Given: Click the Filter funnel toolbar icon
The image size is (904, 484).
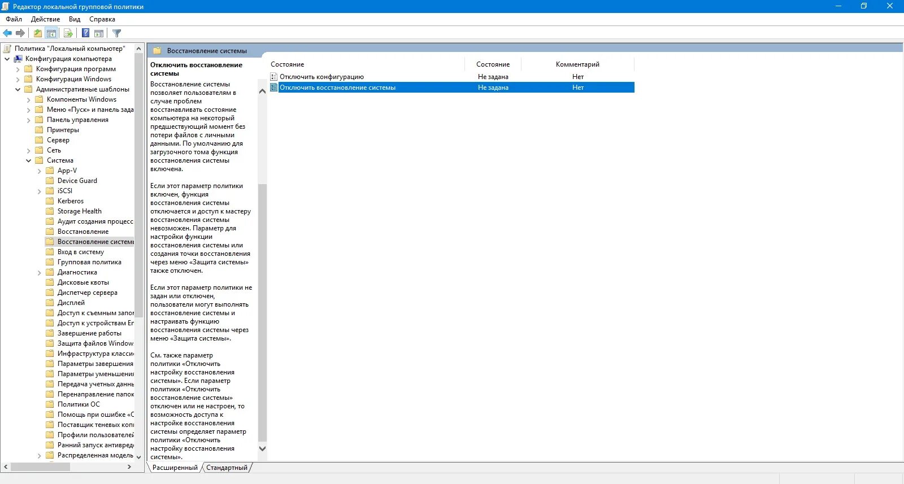Looking at the screenshot, I should pos(117,33).
